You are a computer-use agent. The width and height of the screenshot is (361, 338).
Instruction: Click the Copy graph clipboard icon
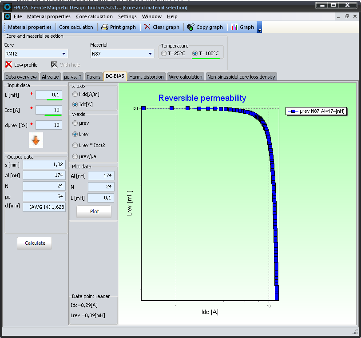(190, 27)
